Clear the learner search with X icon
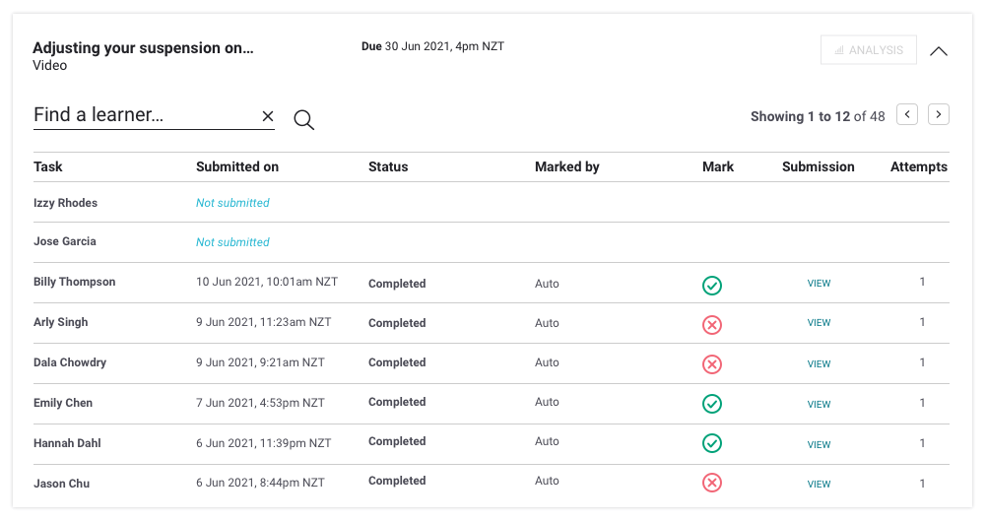This screenshot has height=522, width=986. [268, 116]
